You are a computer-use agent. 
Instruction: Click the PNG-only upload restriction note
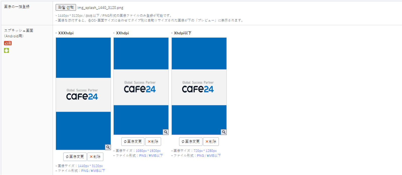pyautogui.click(x=114, y=16)
